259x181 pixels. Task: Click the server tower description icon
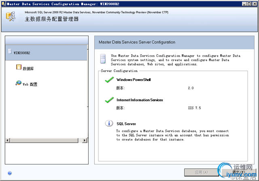point(103,59)
